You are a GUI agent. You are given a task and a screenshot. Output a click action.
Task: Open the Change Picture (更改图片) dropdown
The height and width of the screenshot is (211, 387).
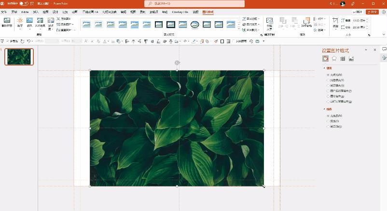click(65, 24)
